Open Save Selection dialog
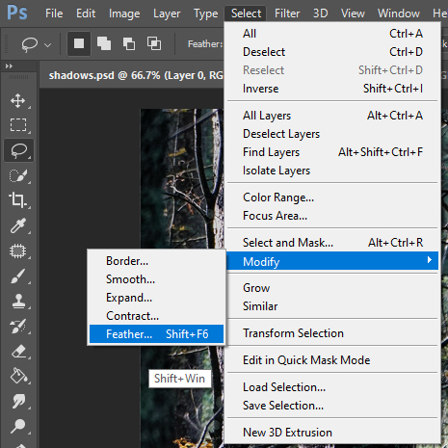This screenshot has height=448, width=448. [332, 406]
